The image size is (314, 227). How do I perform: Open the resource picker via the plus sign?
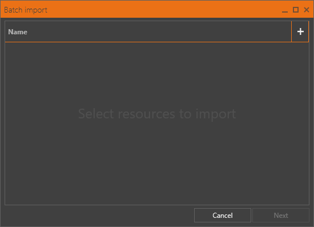[300, 31]
